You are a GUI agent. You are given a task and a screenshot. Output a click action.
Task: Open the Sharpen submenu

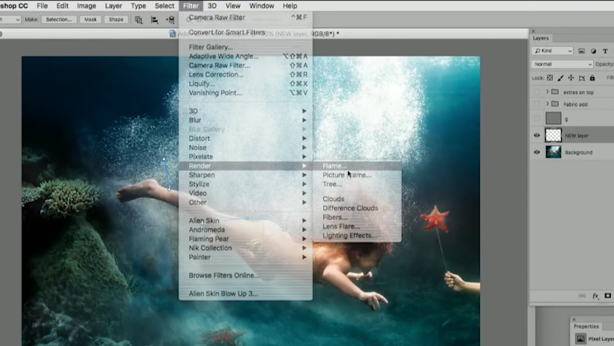click(x=246, y=175)
